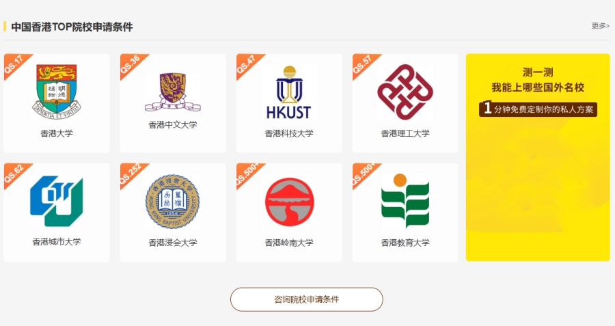
Task: Click the 香港城市大学 text label
Action: 57,242
